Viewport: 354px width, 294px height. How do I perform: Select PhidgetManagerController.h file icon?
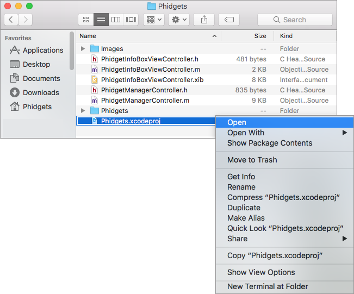(95, 90)
